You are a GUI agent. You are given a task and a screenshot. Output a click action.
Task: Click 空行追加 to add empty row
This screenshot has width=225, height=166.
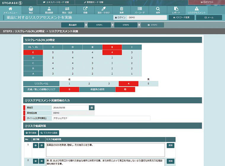pos(31,133)
